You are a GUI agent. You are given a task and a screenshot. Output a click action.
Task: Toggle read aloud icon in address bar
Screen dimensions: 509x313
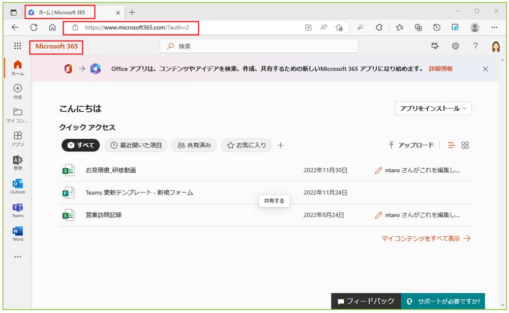click(323, 27)
